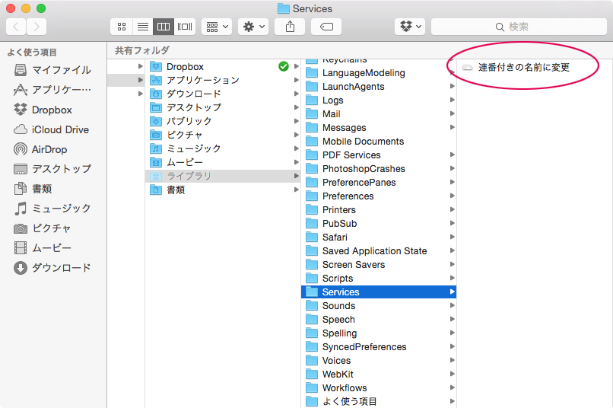Viewport: 613px width, 408px height.
Task: Click the edit tags button
Action: pos(326,27)
